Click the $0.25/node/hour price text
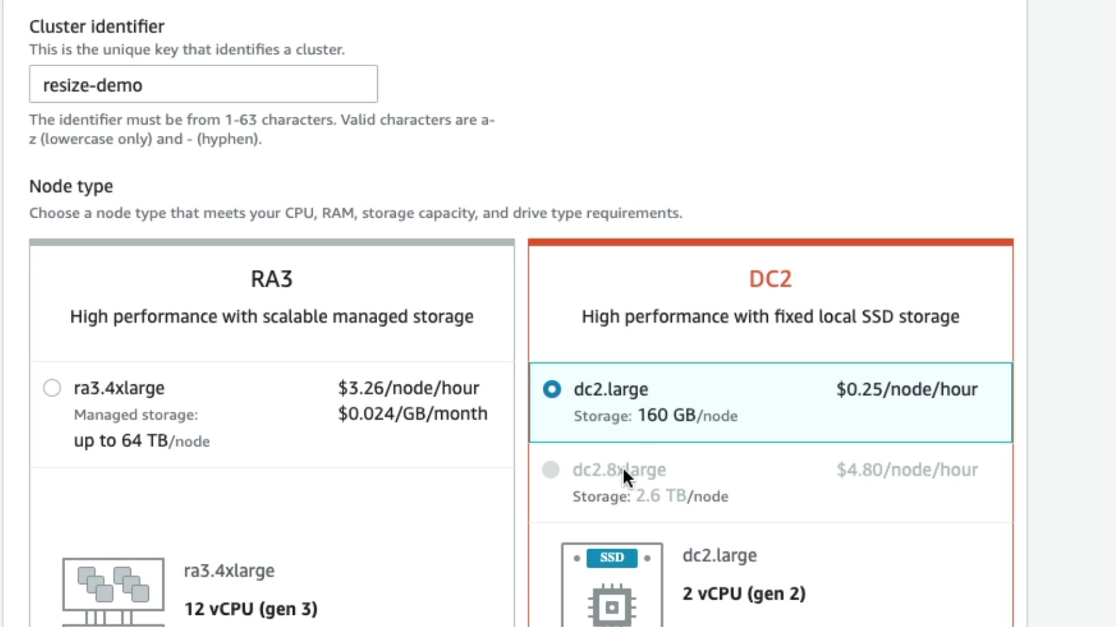This screenshot has width=1116, height=627. pos(907,389)
